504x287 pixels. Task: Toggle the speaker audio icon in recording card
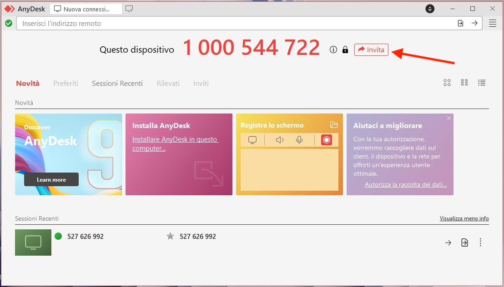[280, 140]
